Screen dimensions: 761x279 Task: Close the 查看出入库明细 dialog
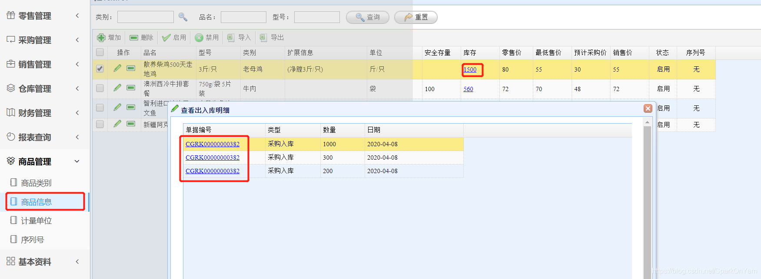[648, 108]
